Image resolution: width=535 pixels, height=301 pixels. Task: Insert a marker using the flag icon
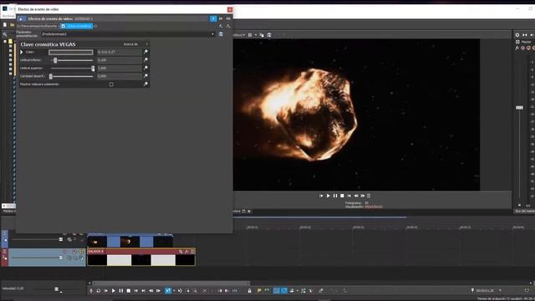click(x=259, y=291)
